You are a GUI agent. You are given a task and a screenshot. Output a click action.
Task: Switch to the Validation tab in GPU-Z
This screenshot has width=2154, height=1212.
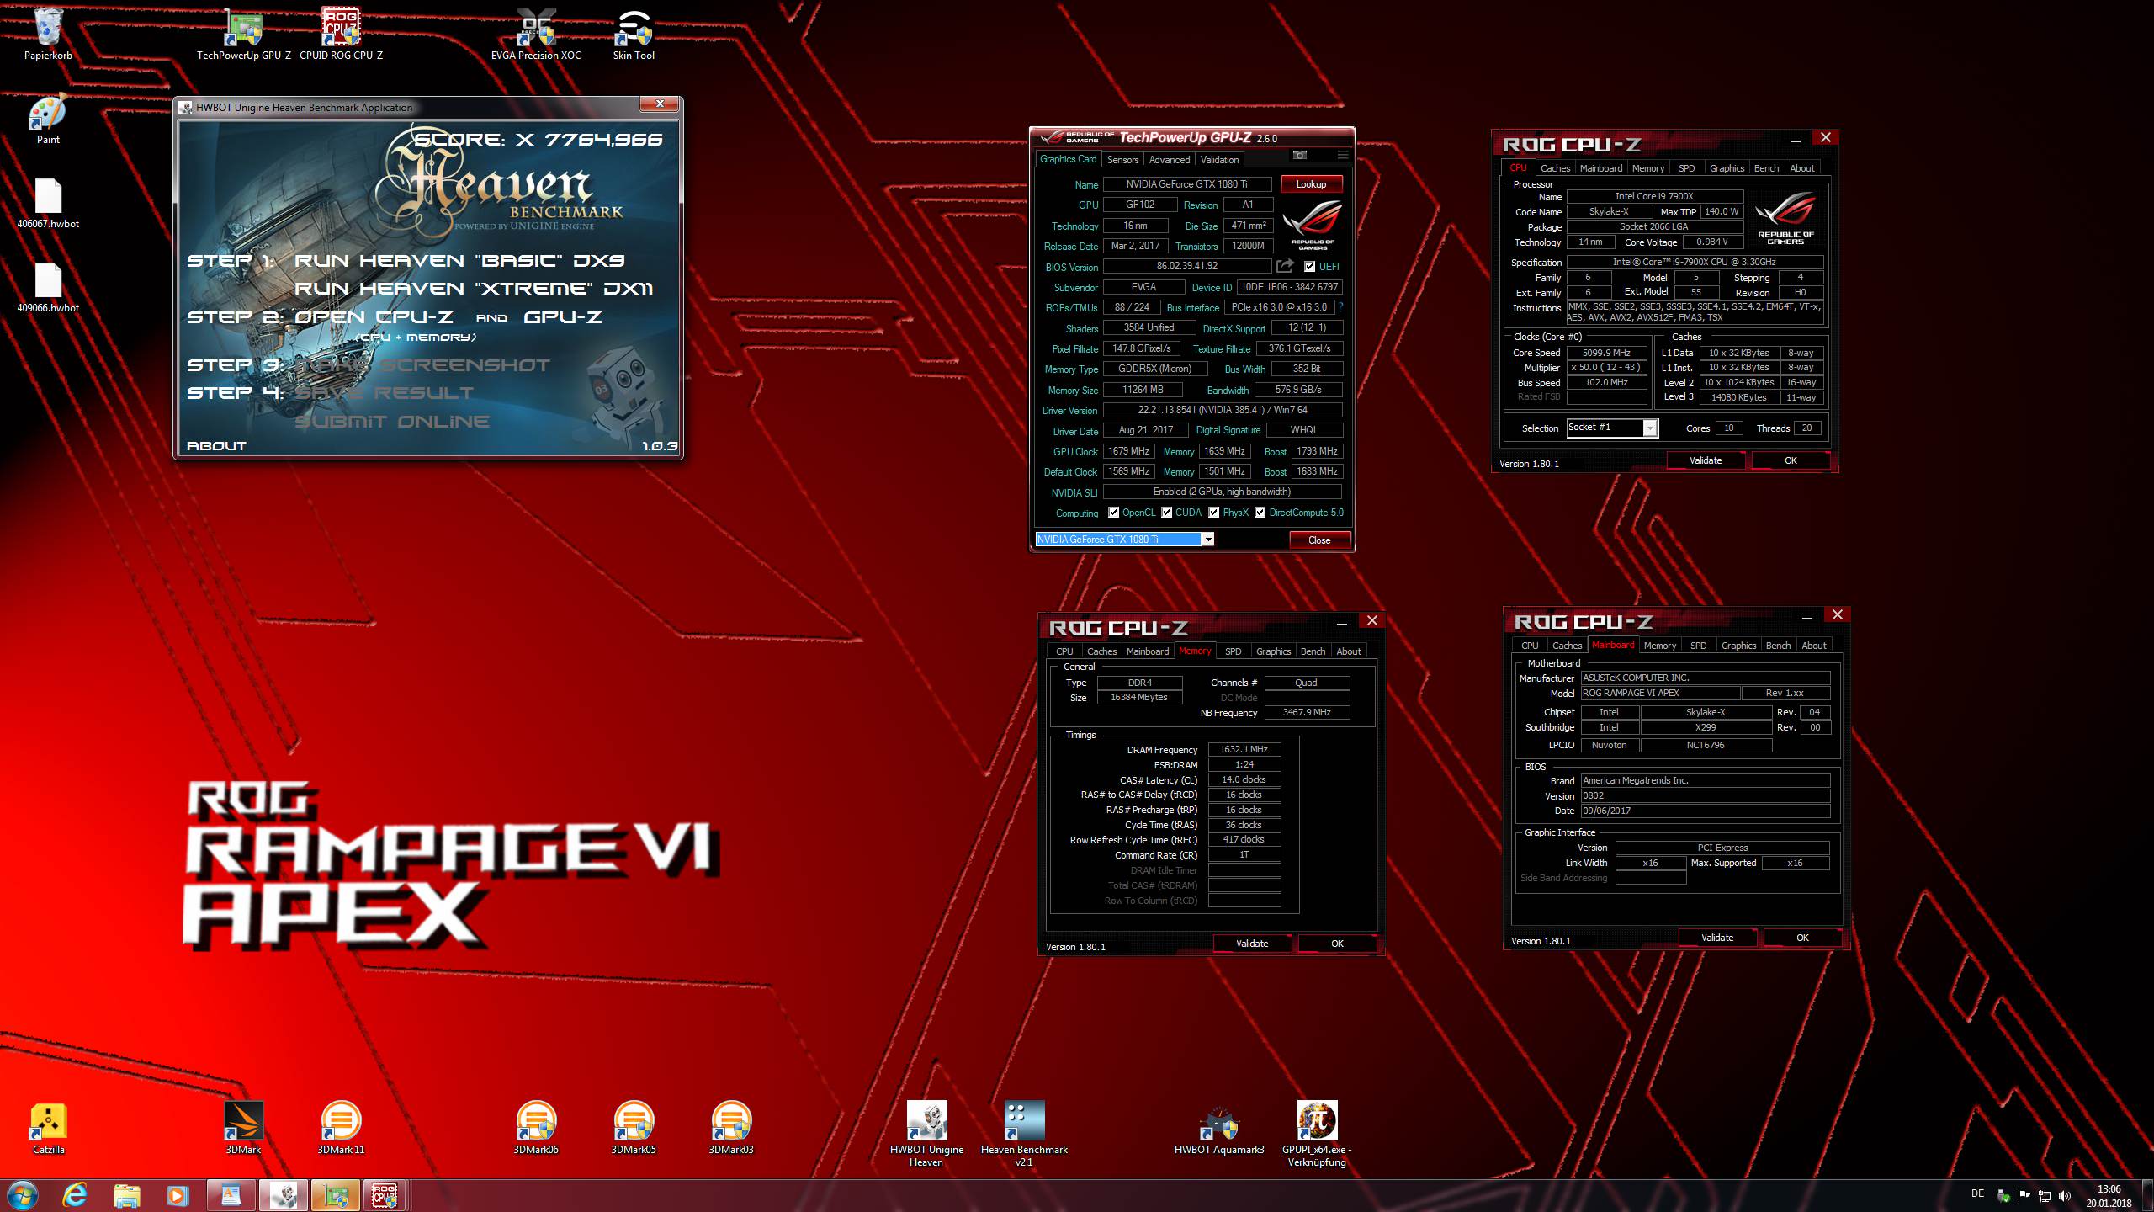(x=1219, y=160)
